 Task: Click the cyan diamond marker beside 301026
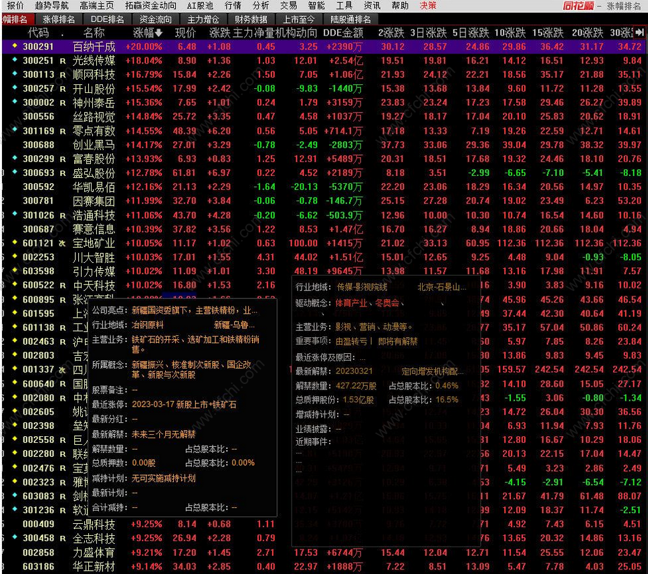15,214
